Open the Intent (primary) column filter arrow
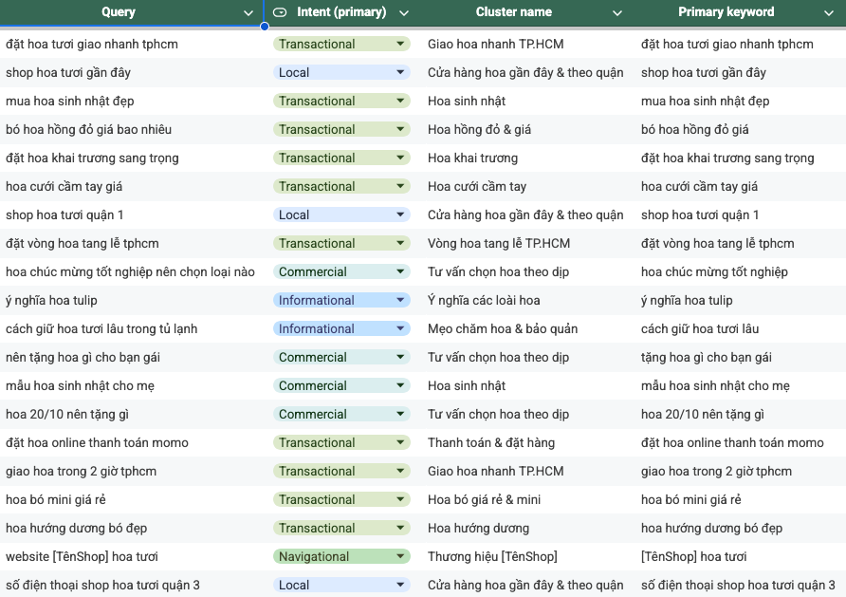Image resolution: width=846 pixels, height=597 pixels. pyautogui.click(x=404, y=13)
